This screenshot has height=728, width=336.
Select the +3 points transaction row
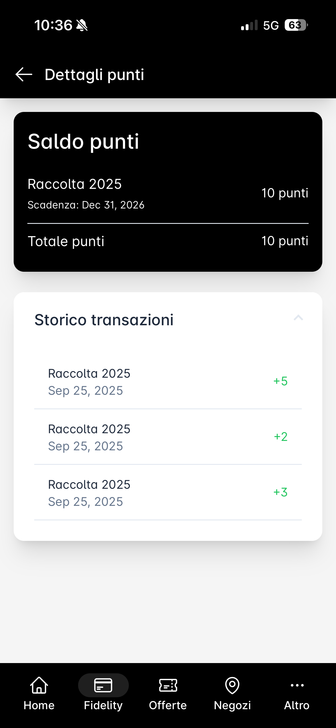(x=168, y=493)
